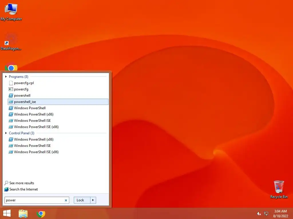Click the powershell result icon

click(x=11, y=96)
